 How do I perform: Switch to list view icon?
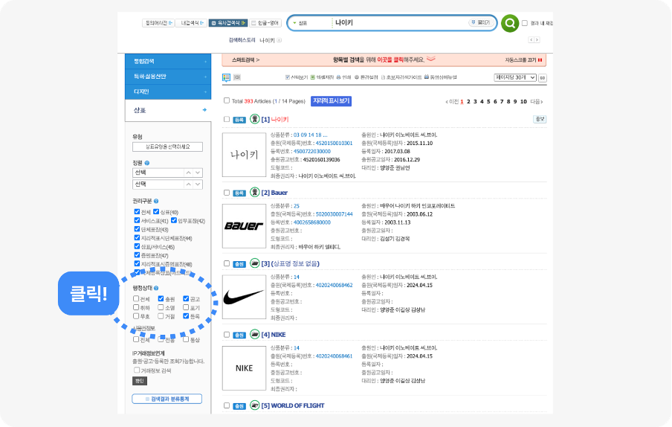click(x=226, y=77)
